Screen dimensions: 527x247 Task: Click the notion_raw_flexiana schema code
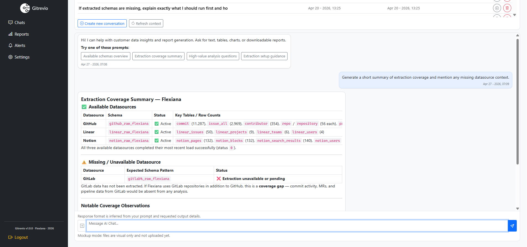[129, 141]
